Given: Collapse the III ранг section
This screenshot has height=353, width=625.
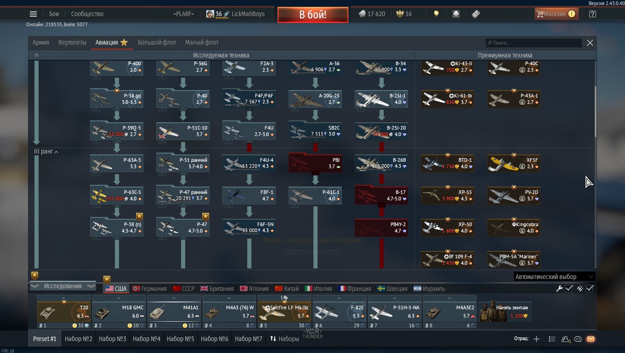Looking at the screenshot, I should point(46,151).
